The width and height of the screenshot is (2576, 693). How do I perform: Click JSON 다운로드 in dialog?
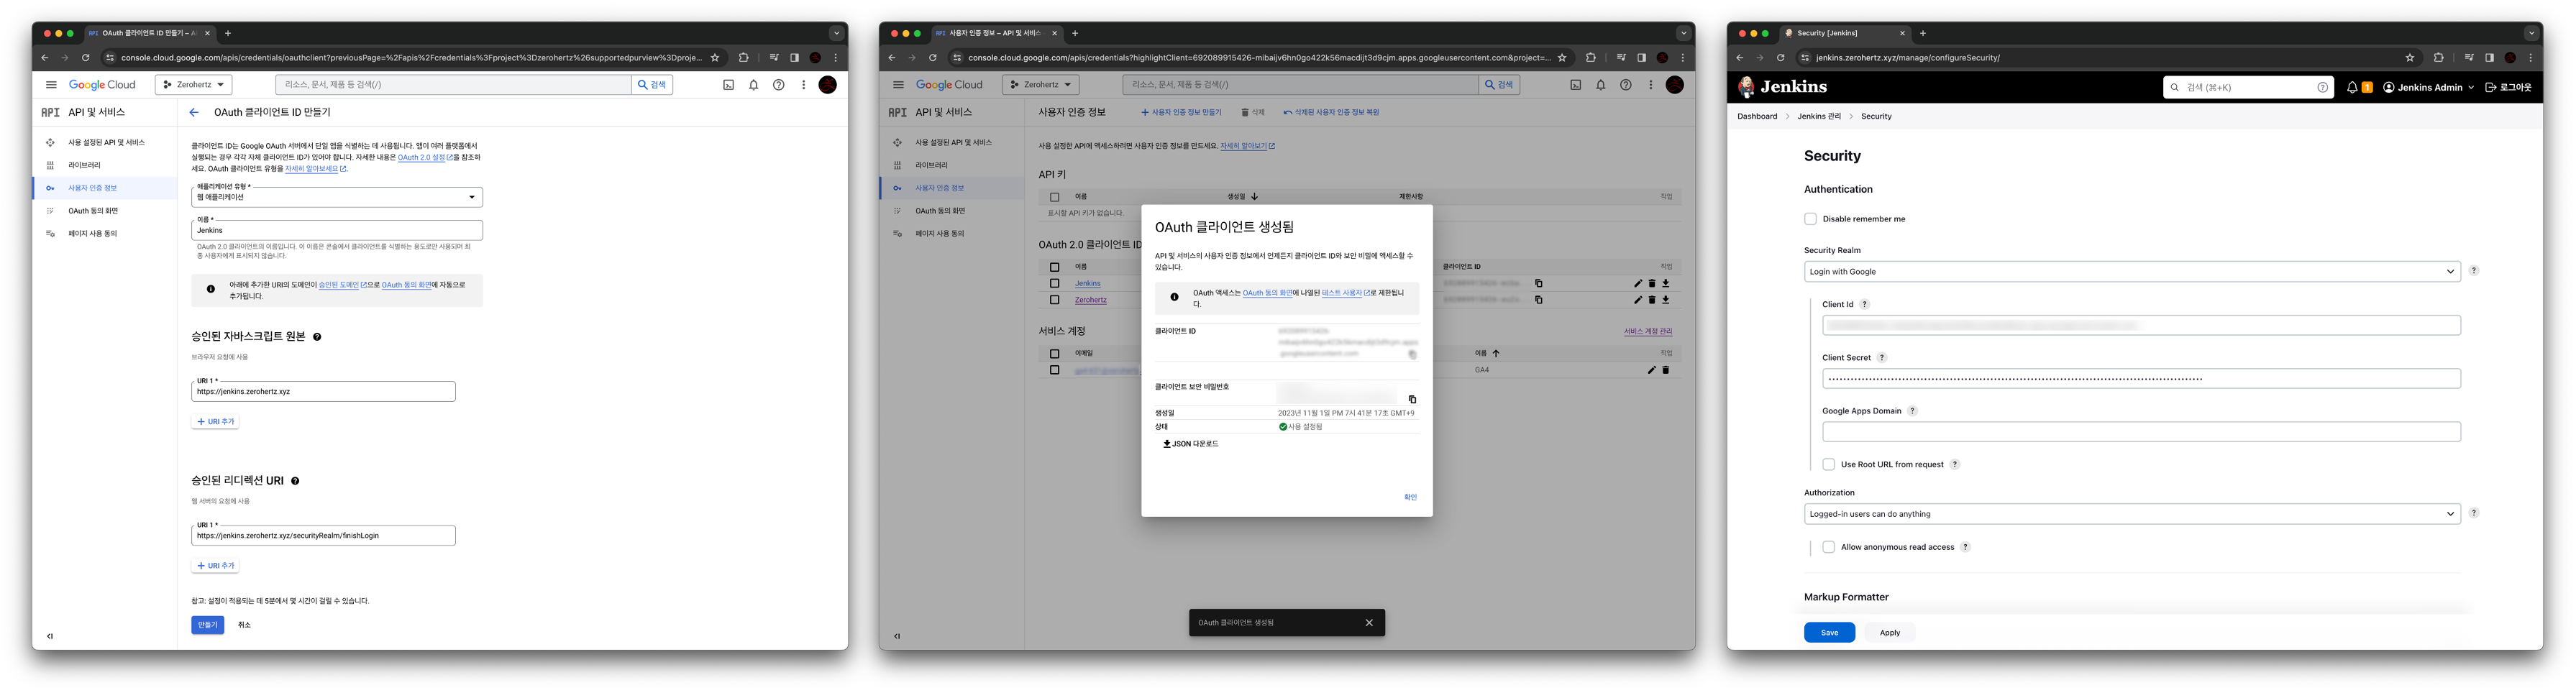click(1190, 444)
